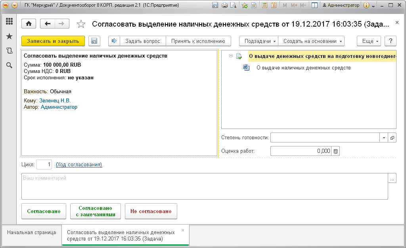Click Записать и закрыть button
Screen dimensions: 406x248
click(53, 41)
